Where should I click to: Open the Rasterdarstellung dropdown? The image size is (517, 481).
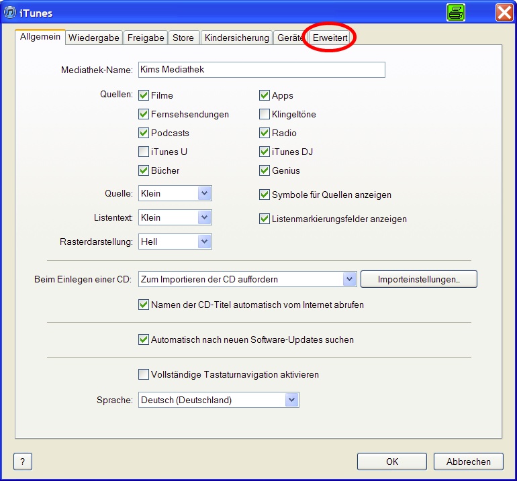point(205,242)
